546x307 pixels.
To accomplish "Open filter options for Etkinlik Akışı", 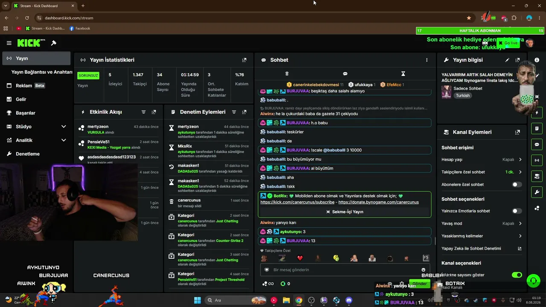I will click(x=144, y=112).
